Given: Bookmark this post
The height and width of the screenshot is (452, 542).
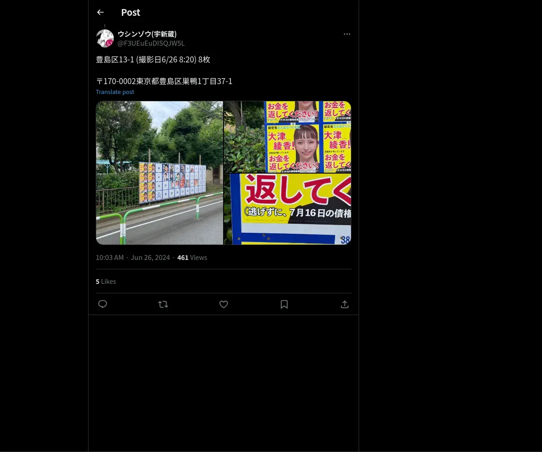Looking at the screenshot, I should [x=284, y=304].
